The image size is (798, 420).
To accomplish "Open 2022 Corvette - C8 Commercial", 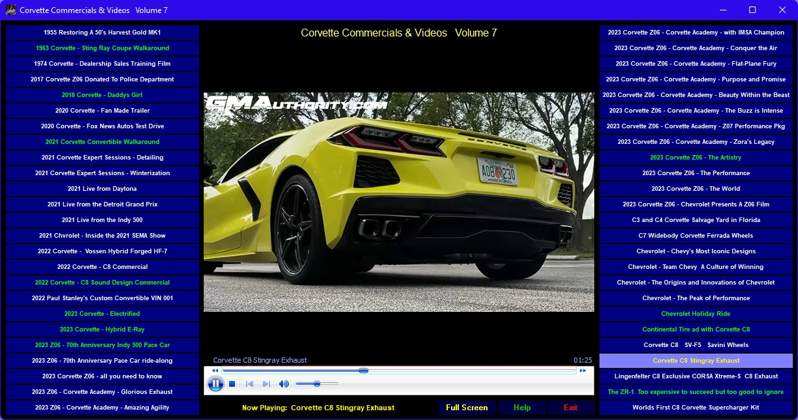I will [x=102, y=267].
